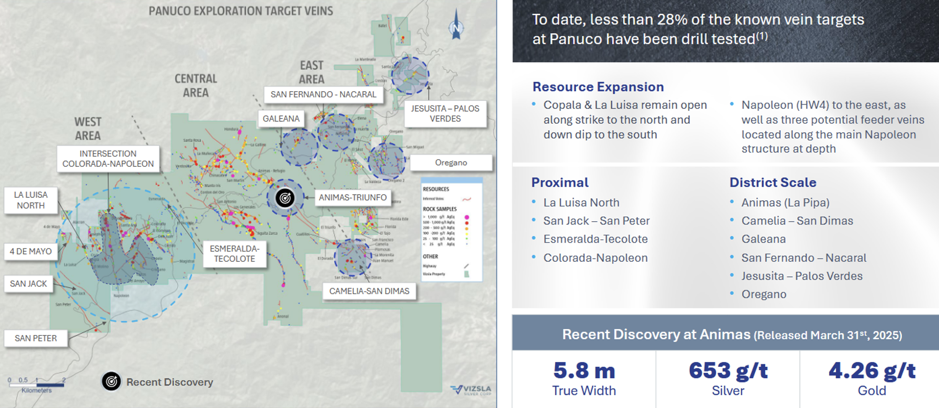
Task: Click the Resource Expansion heading
Action: [598, 87]
